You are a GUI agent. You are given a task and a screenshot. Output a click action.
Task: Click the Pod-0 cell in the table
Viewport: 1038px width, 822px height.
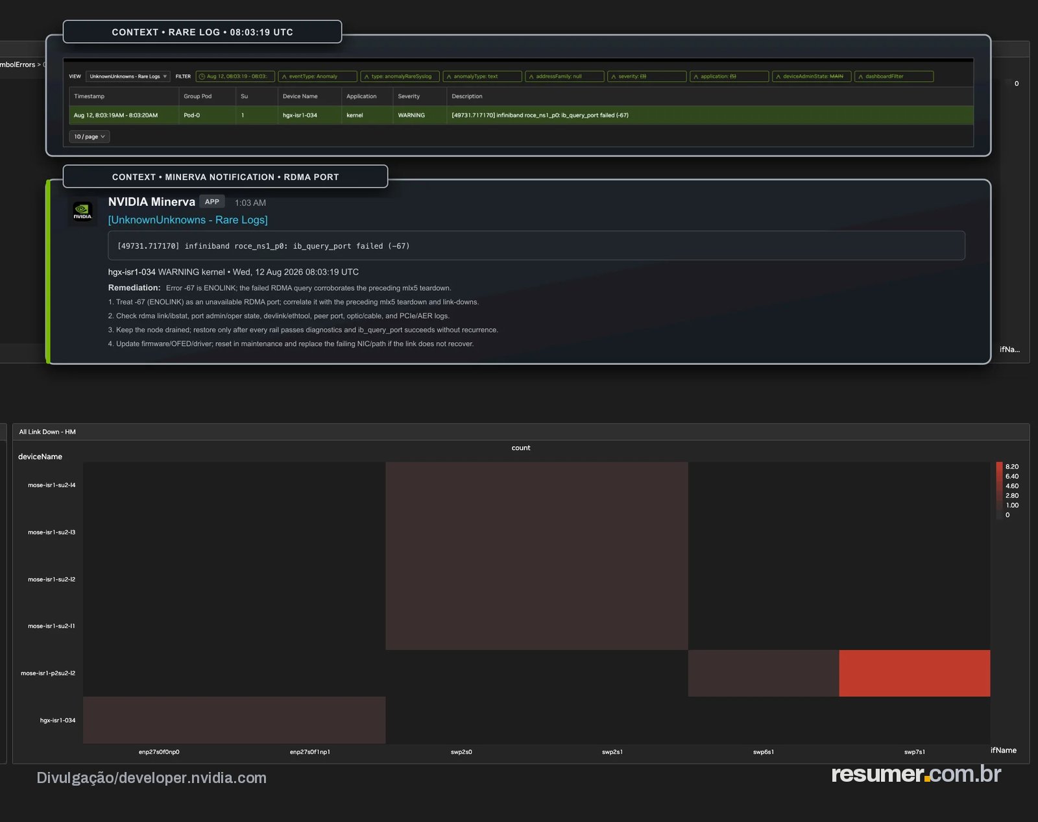coord(191,115)
